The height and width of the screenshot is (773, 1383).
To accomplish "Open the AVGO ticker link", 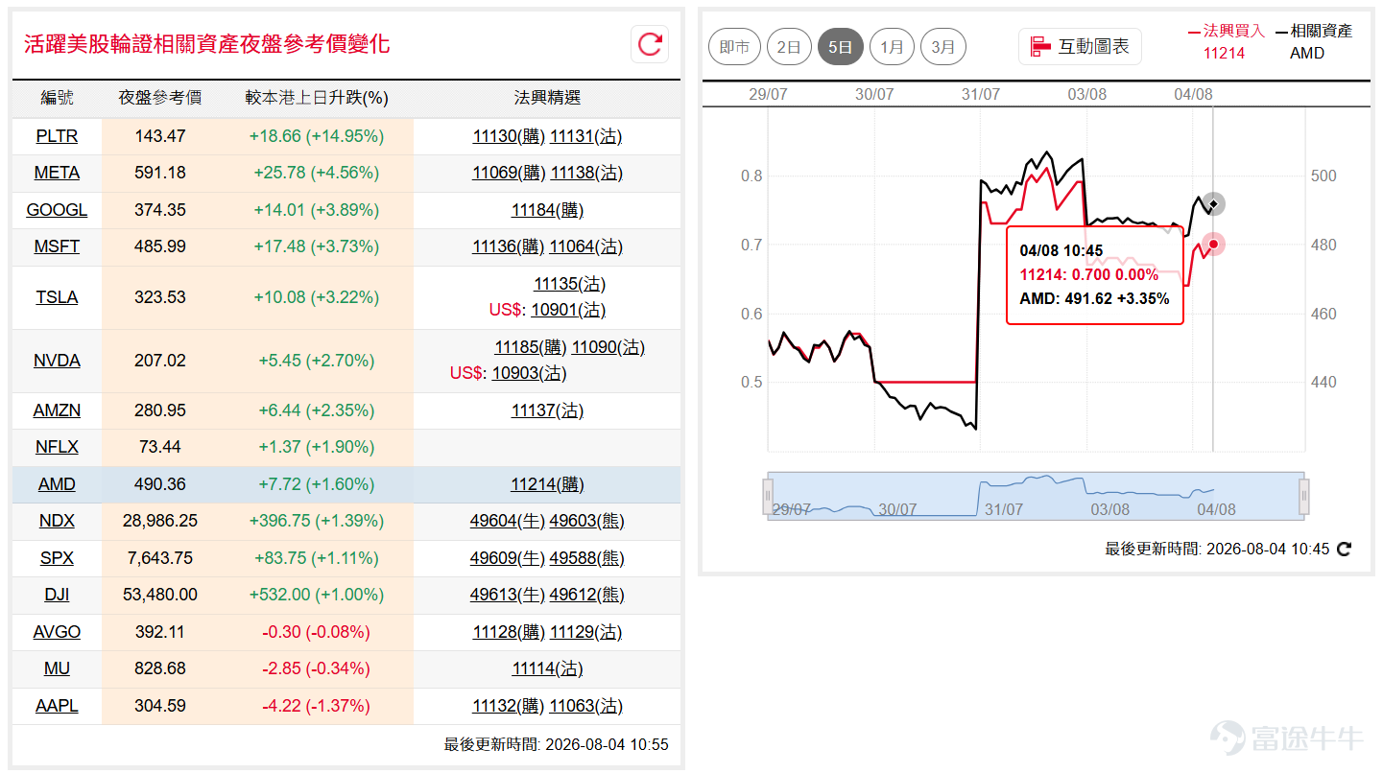I will pos(57,632).
